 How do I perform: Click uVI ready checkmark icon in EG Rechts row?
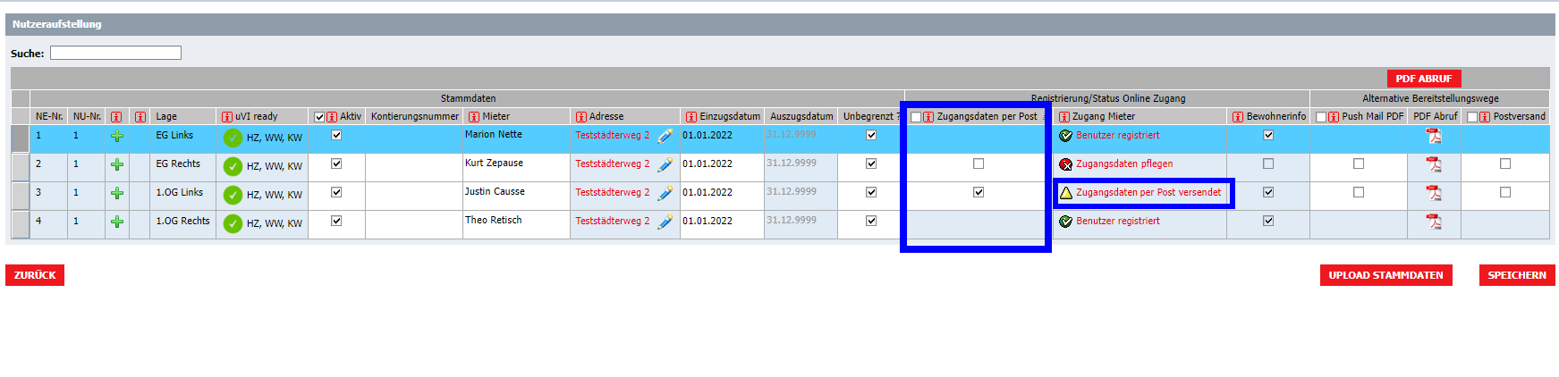233,166
